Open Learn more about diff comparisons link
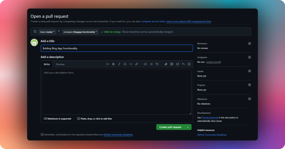This screenshot has width=285, height=149. click(189, 21)
